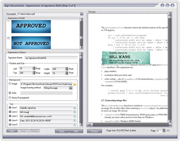Proceed with the Next button

(x=76, y=131)
